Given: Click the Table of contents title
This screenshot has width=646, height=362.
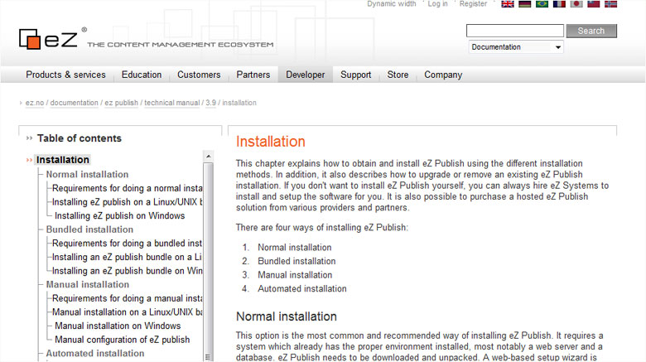Looking at the screenshot, I should tap(80, 138).
